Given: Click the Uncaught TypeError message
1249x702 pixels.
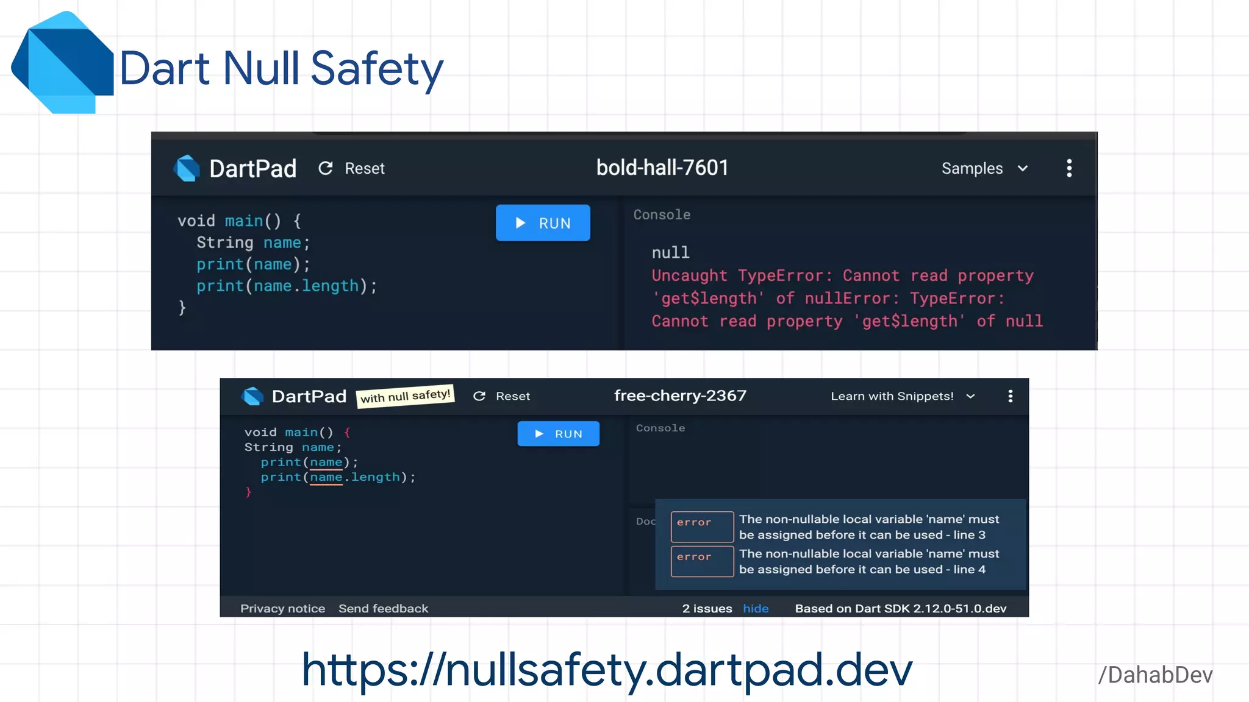Looking at the screenshot, I should [x=847, y=298].
